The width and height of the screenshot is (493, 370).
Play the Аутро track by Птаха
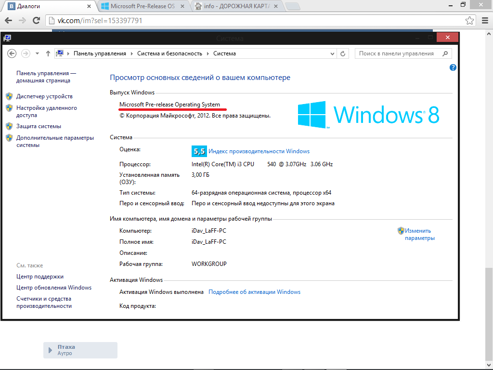[50, 350]
